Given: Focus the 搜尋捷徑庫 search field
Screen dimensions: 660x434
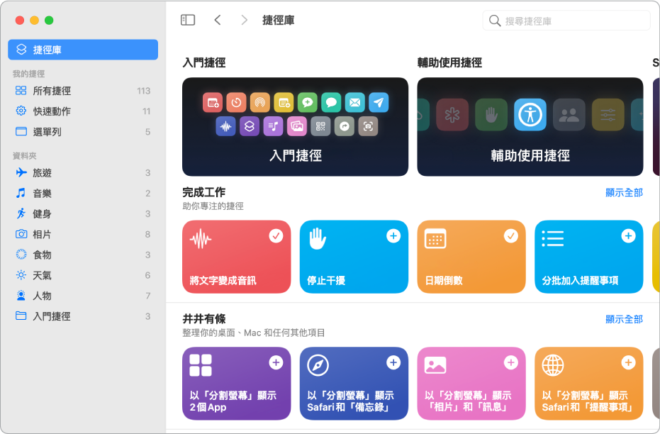Looking at the screenshot, I should [566, 21].
